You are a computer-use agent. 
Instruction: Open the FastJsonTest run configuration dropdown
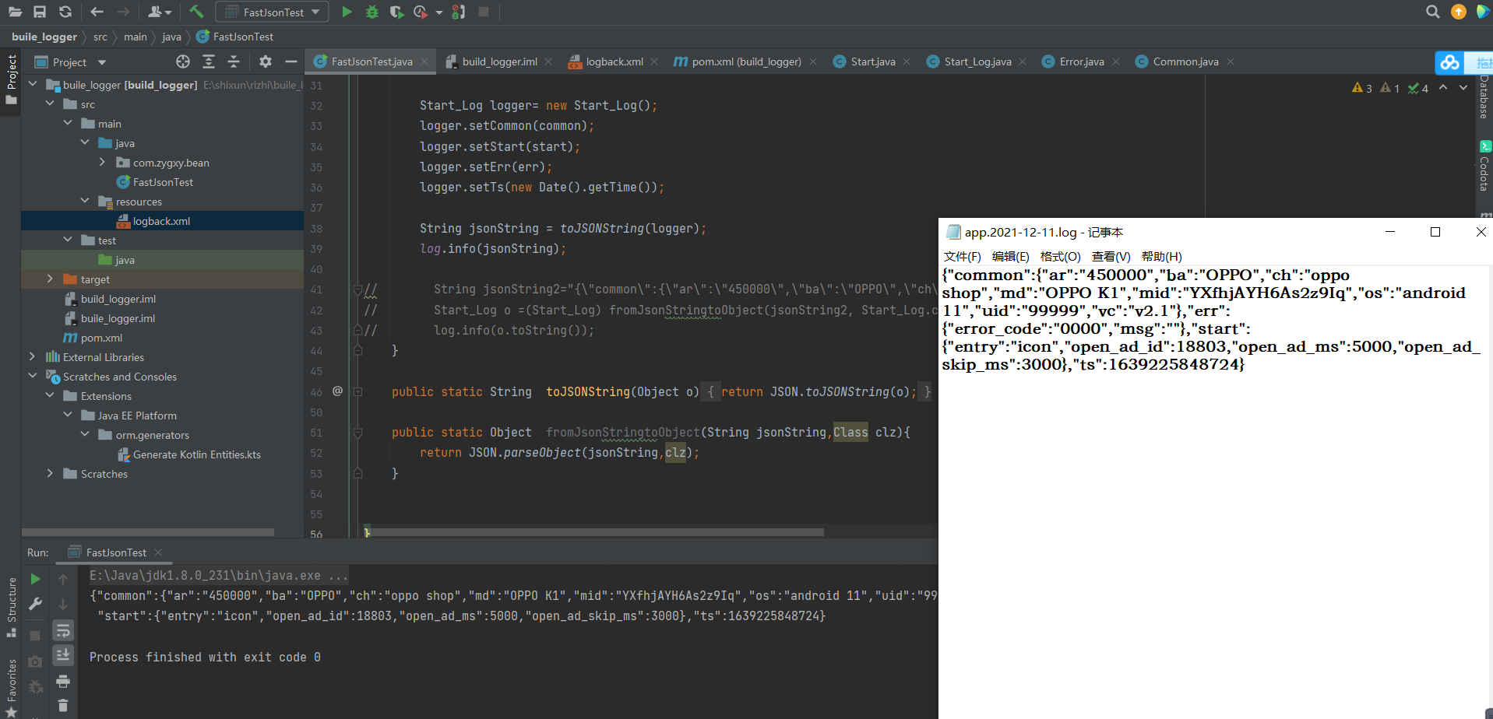[272, 12]
